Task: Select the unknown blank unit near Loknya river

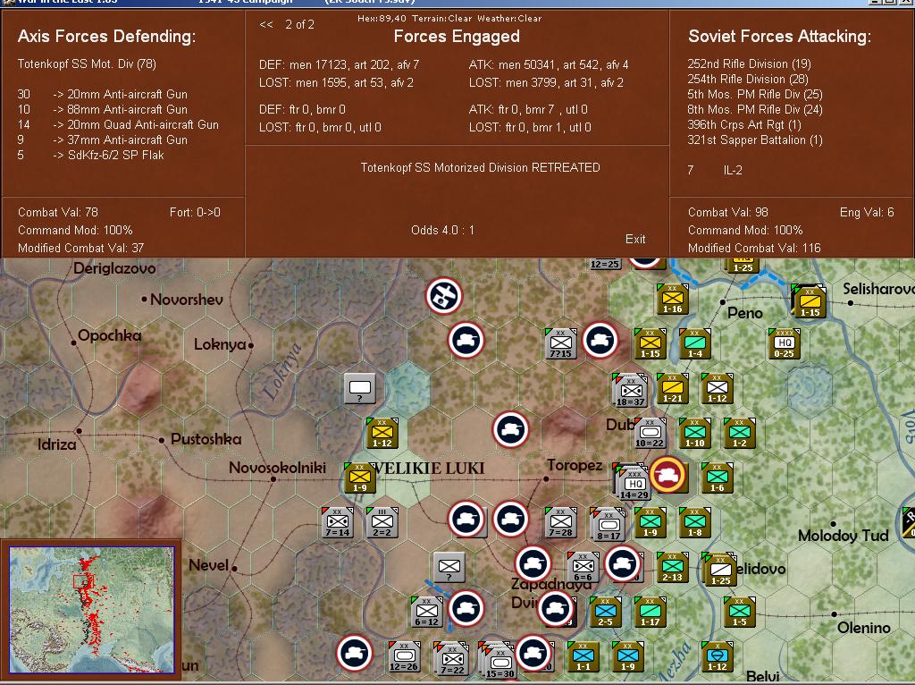Action: pos(360,388)
